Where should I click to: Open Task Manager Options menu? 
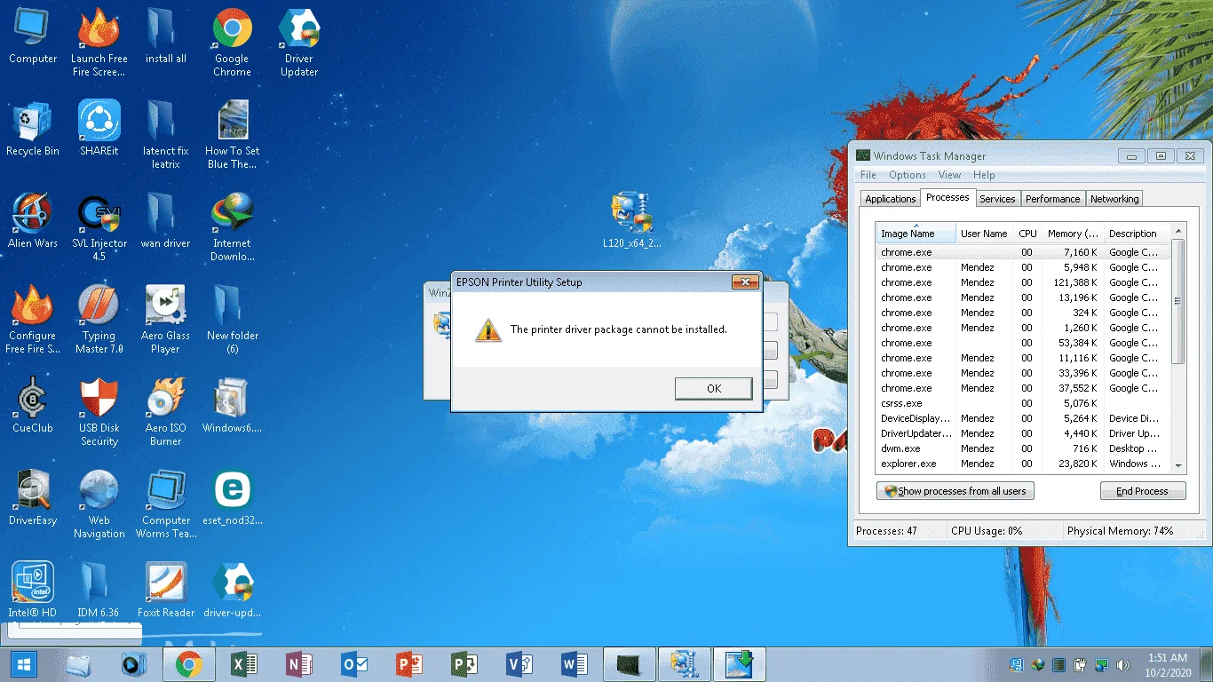(908, 175)
